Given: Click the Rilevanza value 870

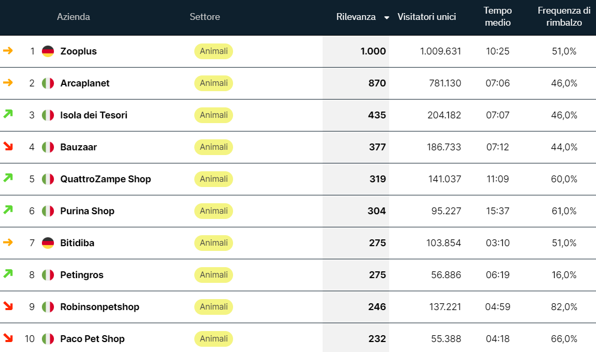Looking at the screenshot, I should click(x=377, y=83).
